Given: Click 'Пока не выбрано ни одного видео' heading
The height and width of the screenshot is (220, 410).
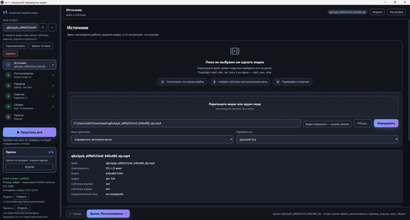Looking at the screenshot, I should tap(234, 62).
